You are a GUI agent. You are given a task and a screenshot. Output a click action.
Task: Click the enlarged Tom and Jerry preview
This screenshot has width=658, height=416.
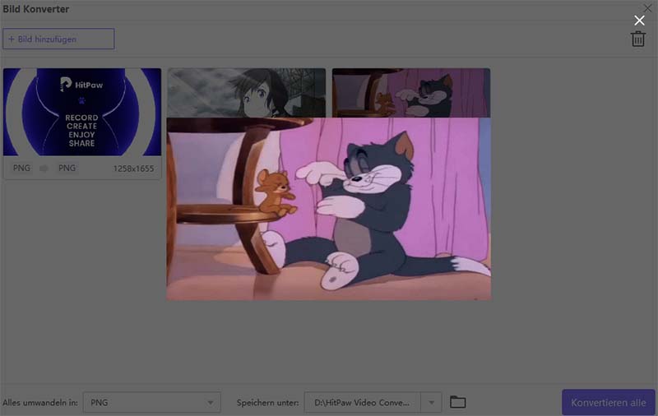coord(328,209)
